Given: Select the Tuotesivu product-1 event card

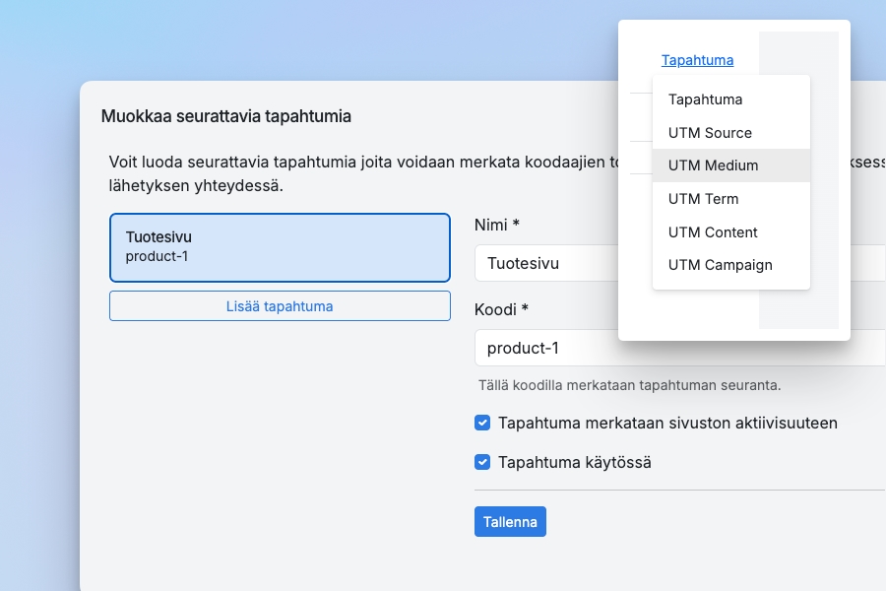Looking at the screenshot, I should (x=280, y=247).
